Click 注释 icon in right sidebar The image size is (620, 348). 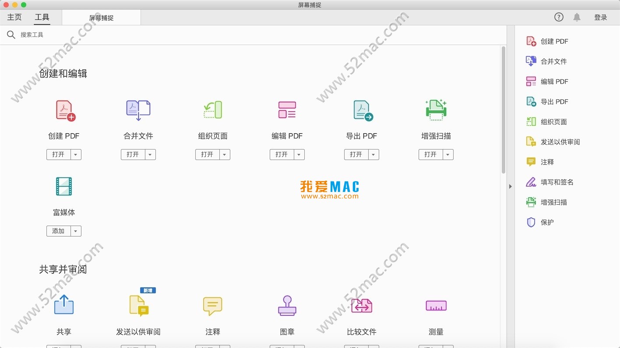pos(531,162)
